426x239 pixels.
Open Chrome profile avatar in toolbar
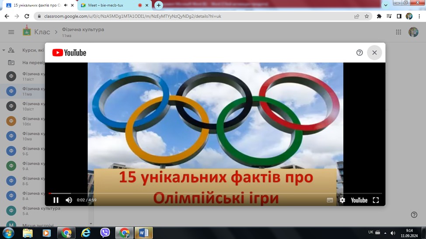click(409, 16)
